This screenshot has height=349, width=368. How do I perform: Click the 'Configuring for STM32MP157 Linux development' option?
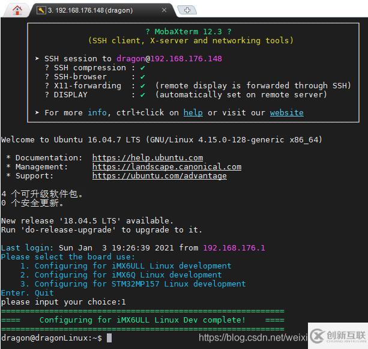click(140, 284)
